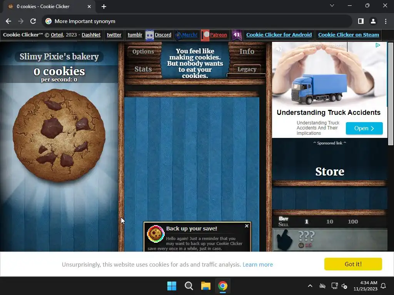394x295 pixels.
Task: Click the Open button in the truck ad
Action: (x=364, y=128)
